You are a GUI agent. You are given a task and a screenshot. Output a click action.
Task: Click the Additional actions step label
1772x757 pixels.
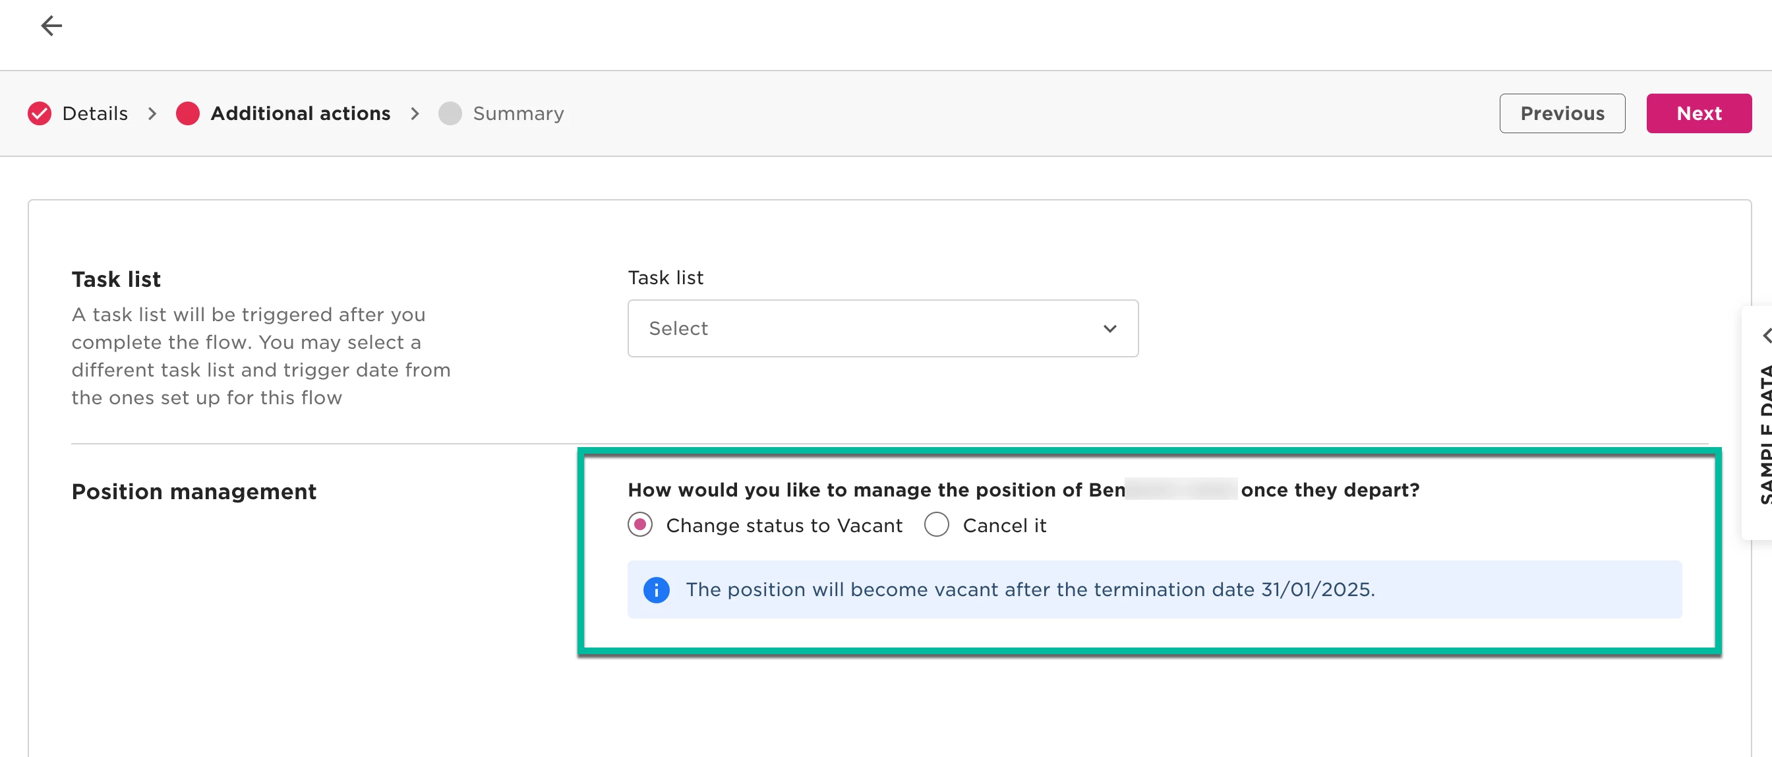pyautogui.click(x=301, y=113)
